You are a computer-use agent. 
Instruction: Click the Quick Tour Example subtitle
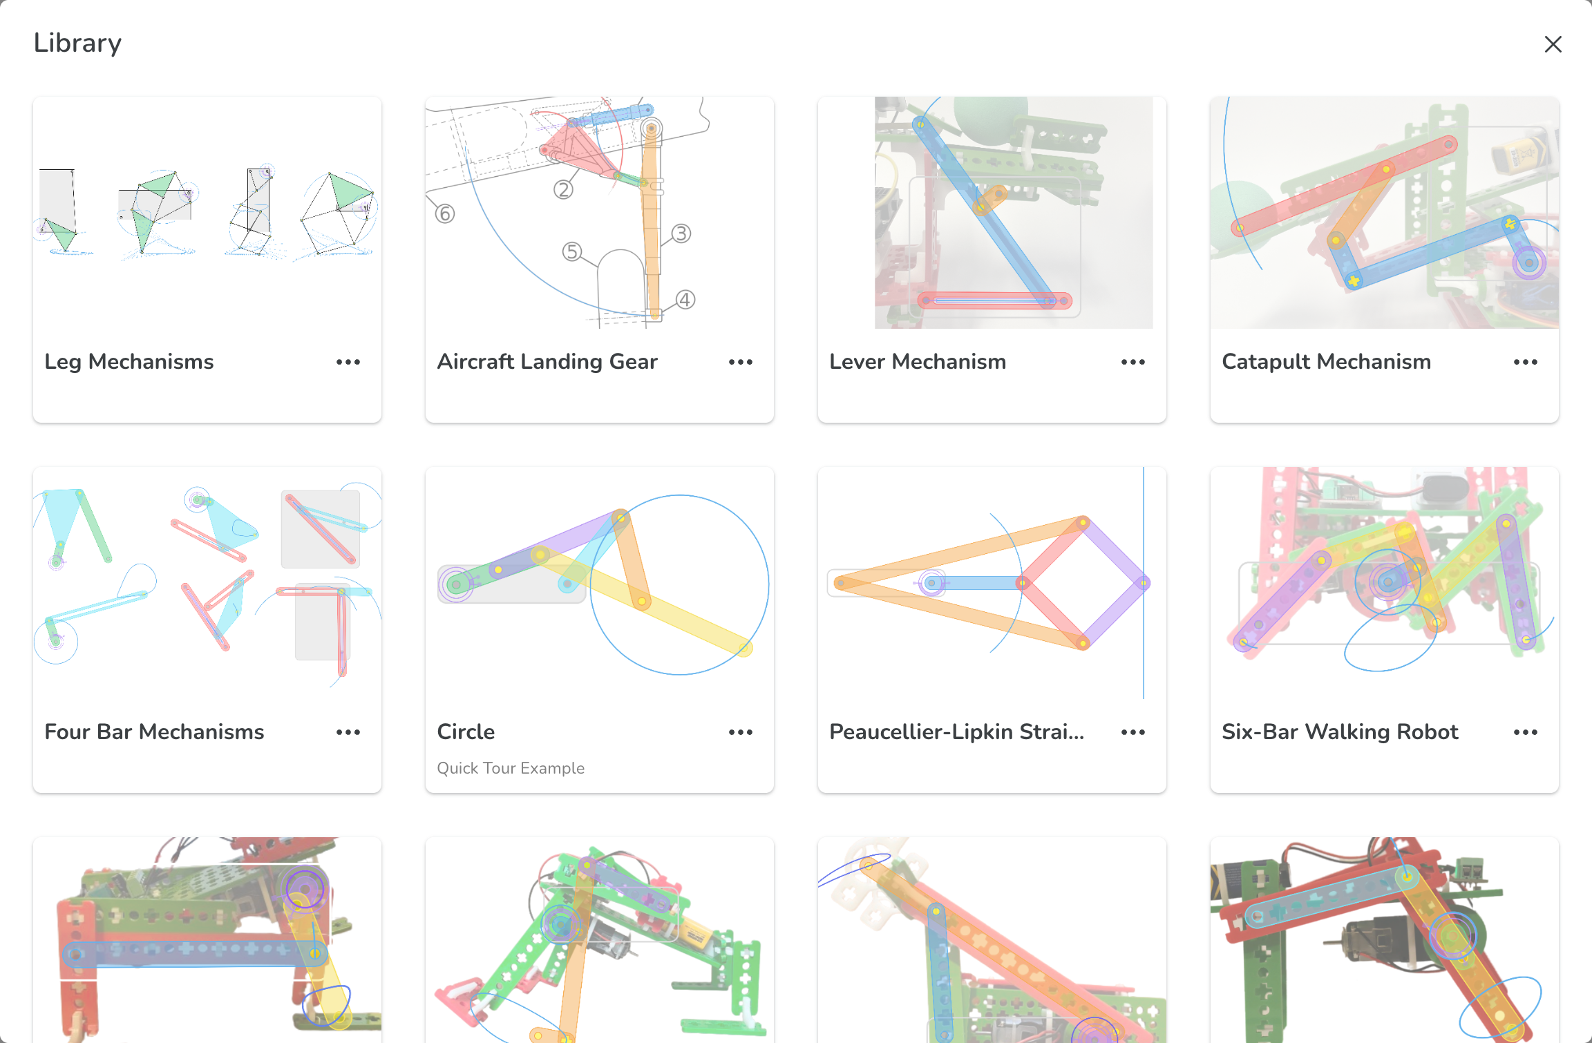click(511, 768)
